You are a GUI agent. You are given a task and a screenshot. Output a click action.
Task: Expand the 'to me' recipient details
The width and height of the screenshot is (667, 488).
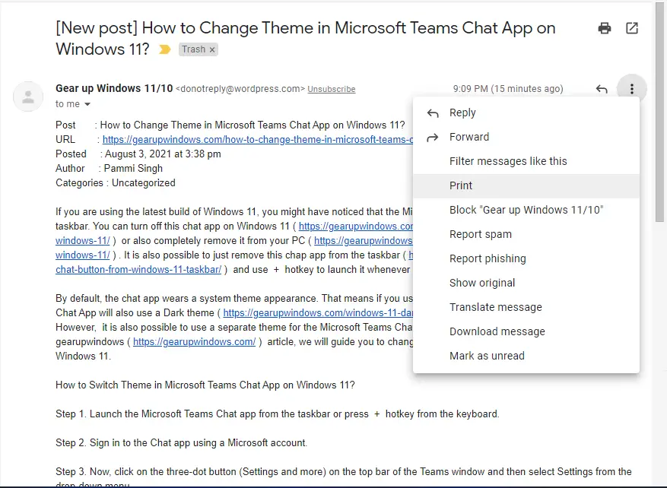pyautogui.click(x=87, y=104)
